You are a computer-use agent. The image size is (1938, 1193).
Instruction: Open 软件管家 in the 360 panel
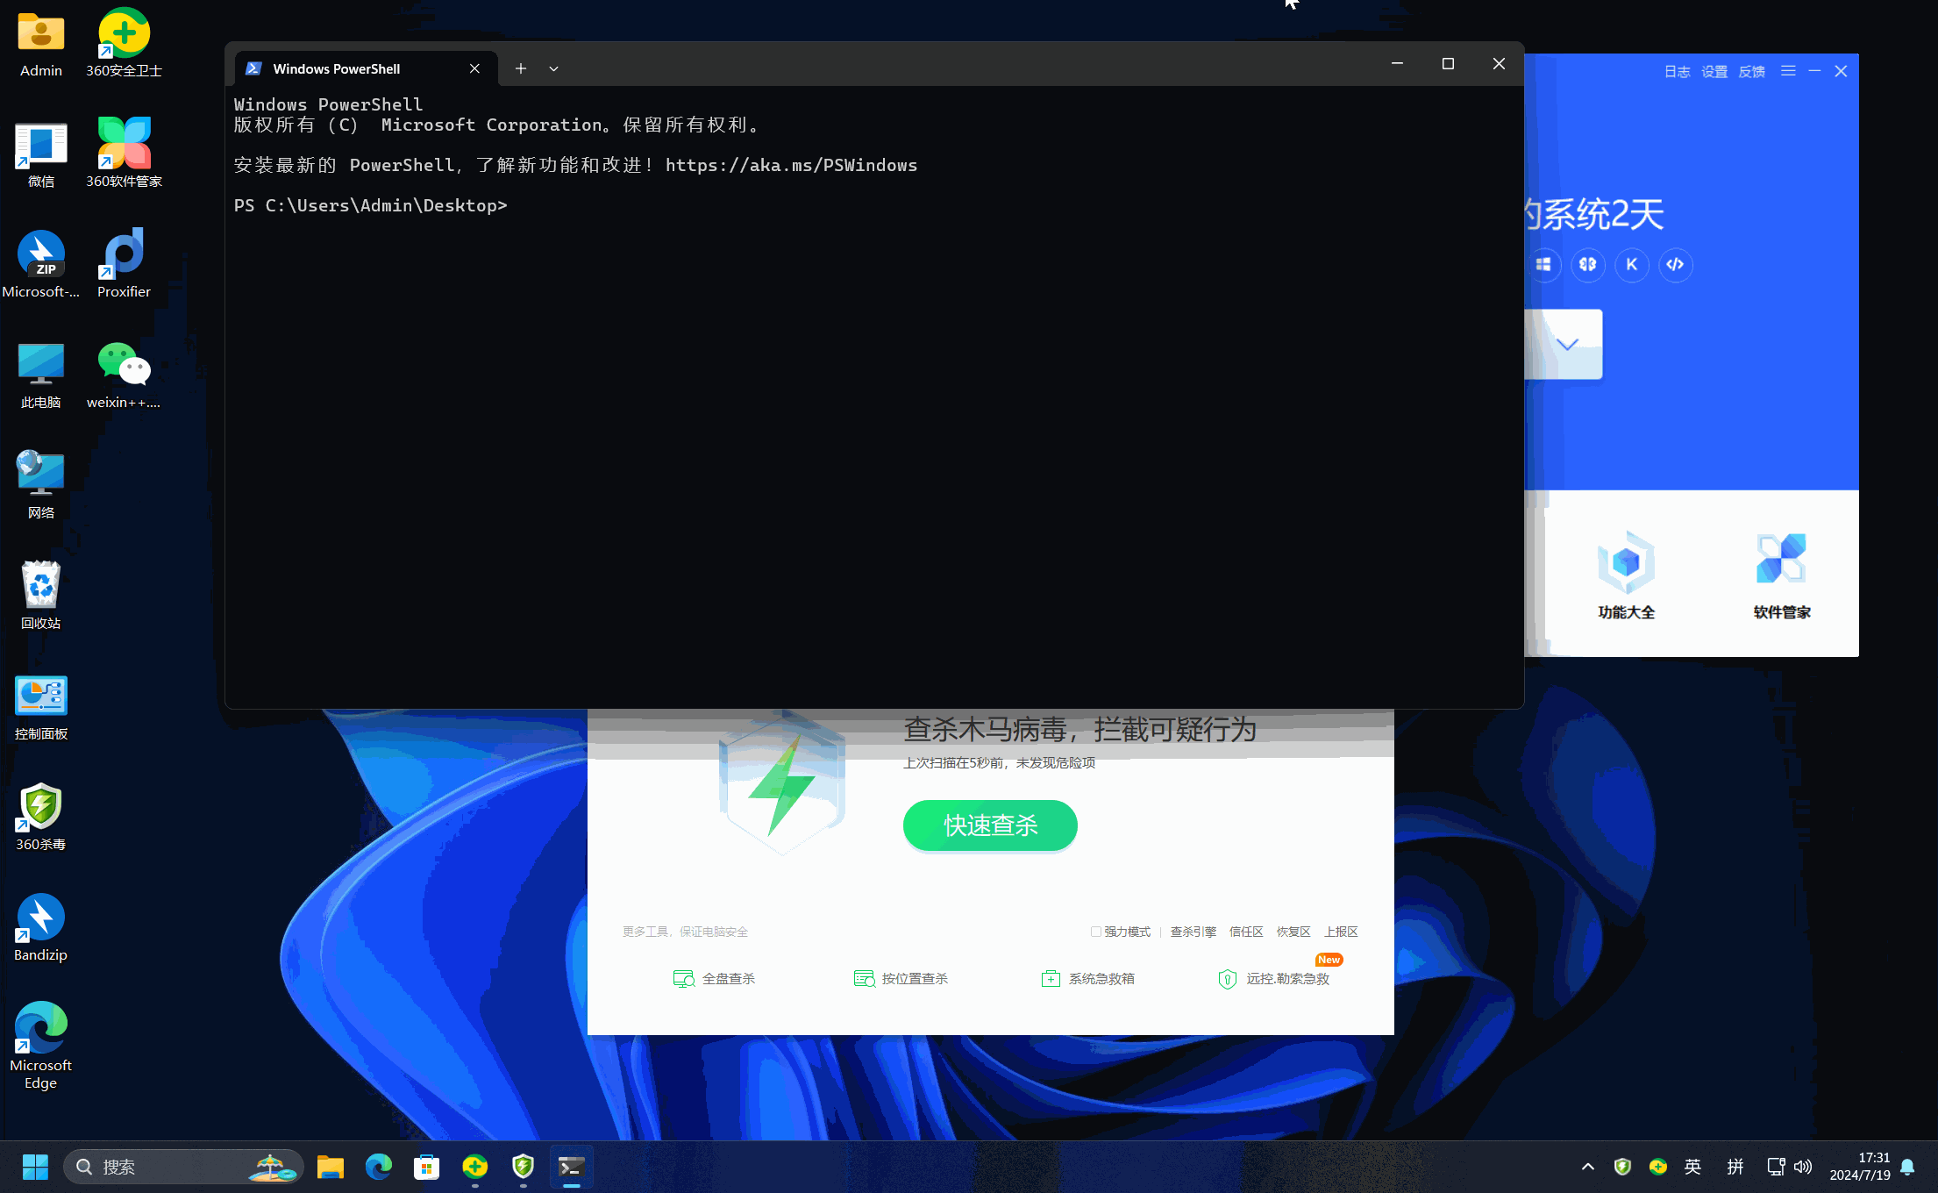[1781, 575]
